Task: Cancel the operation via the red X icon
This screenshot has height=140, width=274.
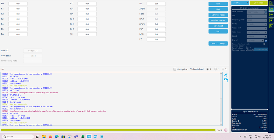Action: click(226, 130)
